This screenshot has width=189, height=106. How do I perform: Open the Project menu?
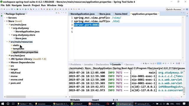(36, 5)
